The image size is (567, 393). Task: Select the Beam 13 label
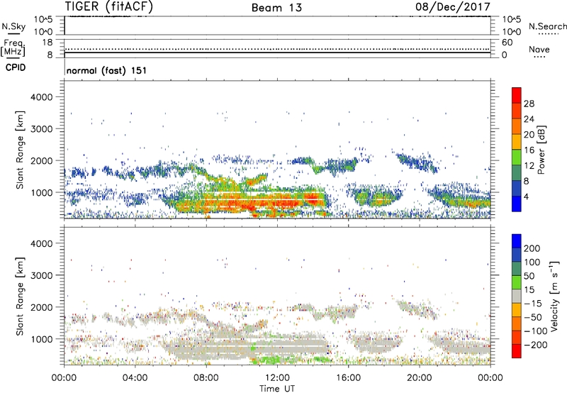tap(276, 8)
